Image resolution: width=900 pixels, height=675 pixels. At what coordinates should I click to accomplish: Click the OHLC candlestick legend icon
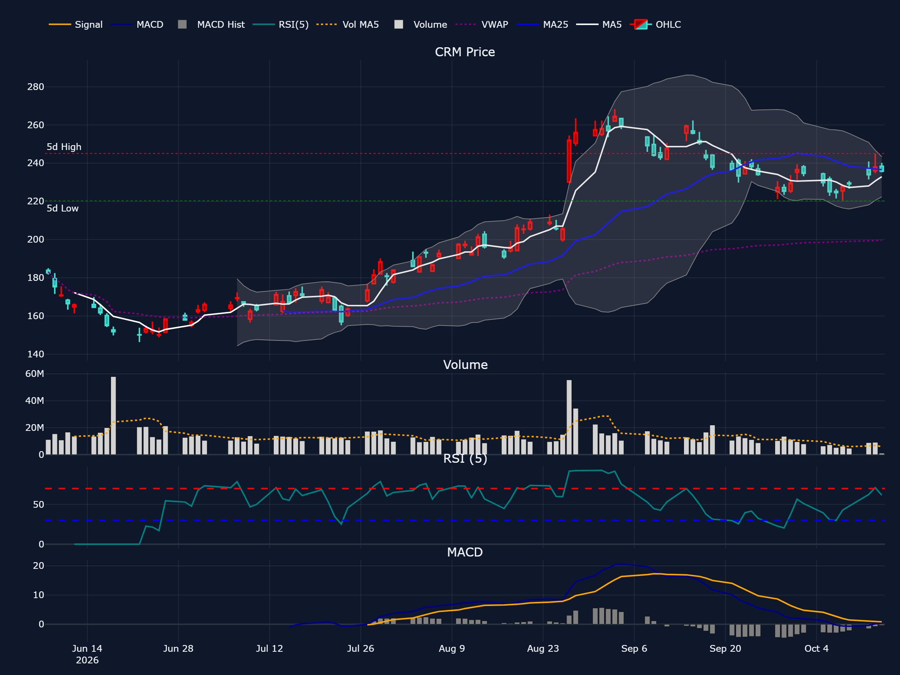[641, 24]
